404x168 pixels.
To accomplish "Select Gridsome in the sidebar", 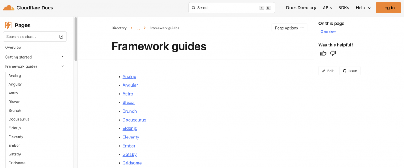I will tap(17, 163).
